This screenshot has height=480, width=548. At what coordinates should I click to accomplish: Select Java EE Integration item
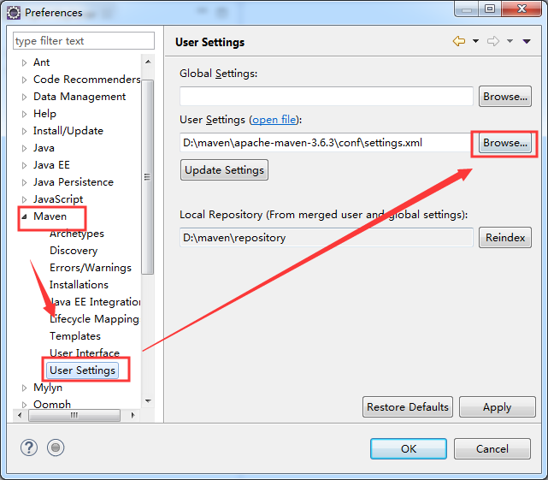click(95, 301)
